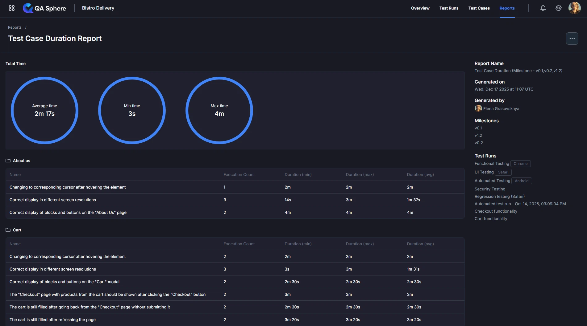The width and height of the screenshot is (587, 326).
Task: Click Elena Grasovskaya's avatar under Generated by
Action: 478,108
